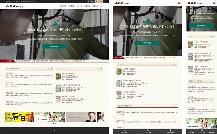Open 2015.02.14 news item in tablet view
The width and height of the screenshot is (217, 134).
point(147,121)
